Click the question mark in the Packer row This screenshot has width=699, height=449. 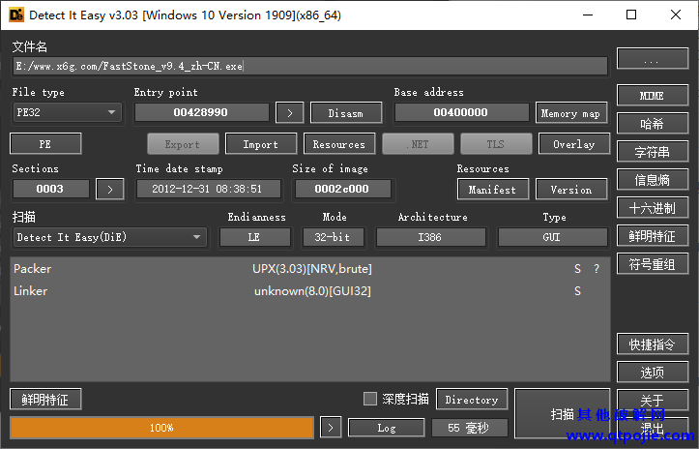point(597,269)
